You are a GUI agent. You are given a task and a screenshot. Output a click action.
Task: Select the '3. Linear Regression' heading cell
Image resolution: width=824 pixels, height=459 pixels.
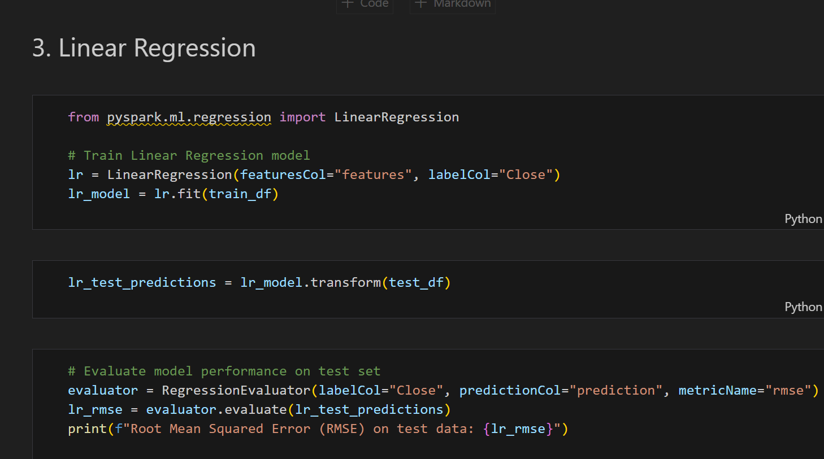pos(144,48)
